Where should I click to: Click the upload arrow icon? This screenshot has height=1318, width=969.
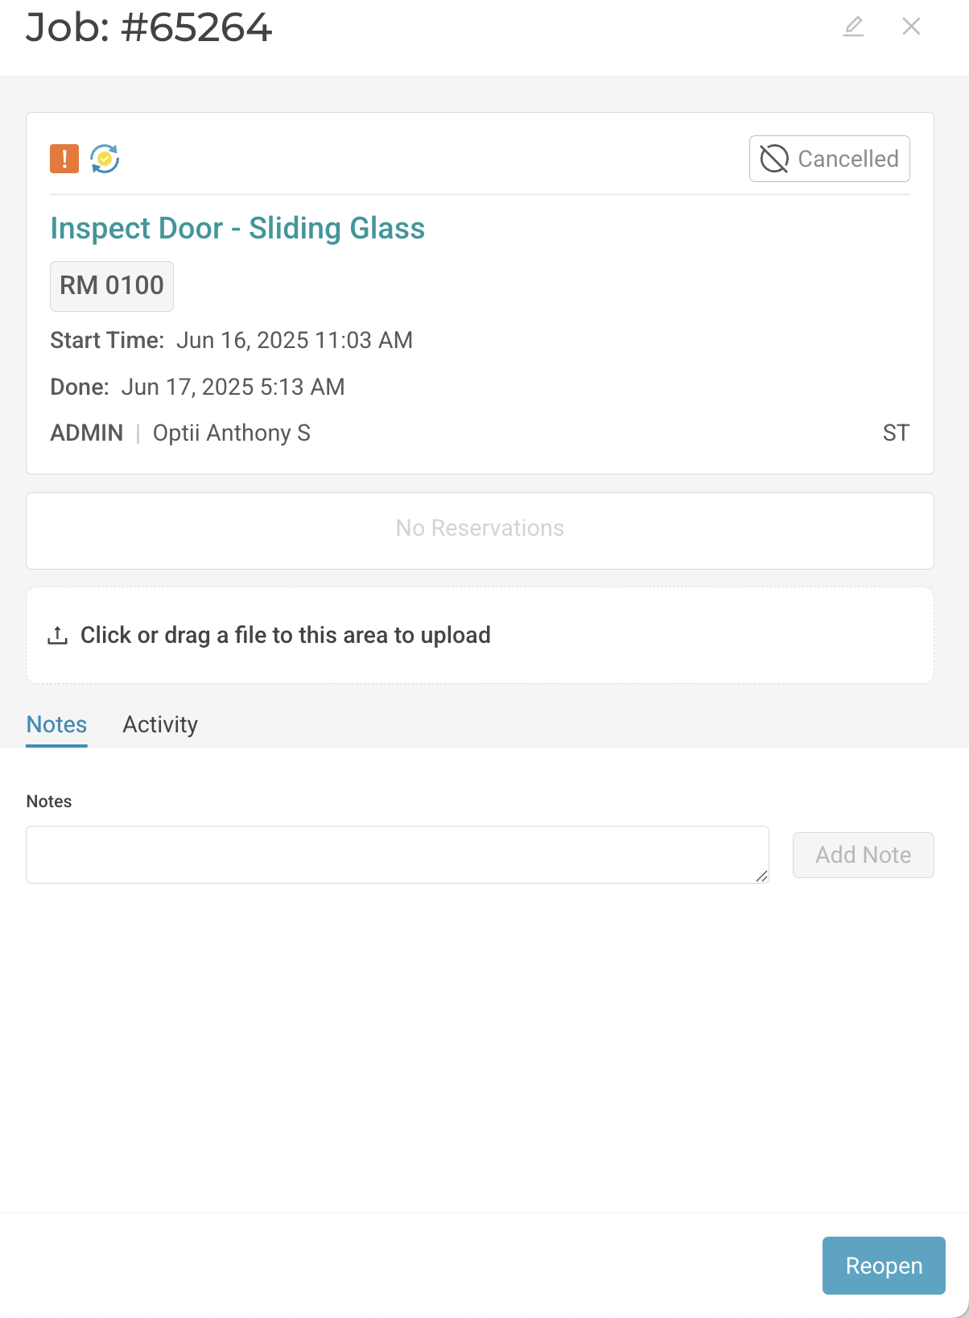pyautogui.click(x=57, y=636)
